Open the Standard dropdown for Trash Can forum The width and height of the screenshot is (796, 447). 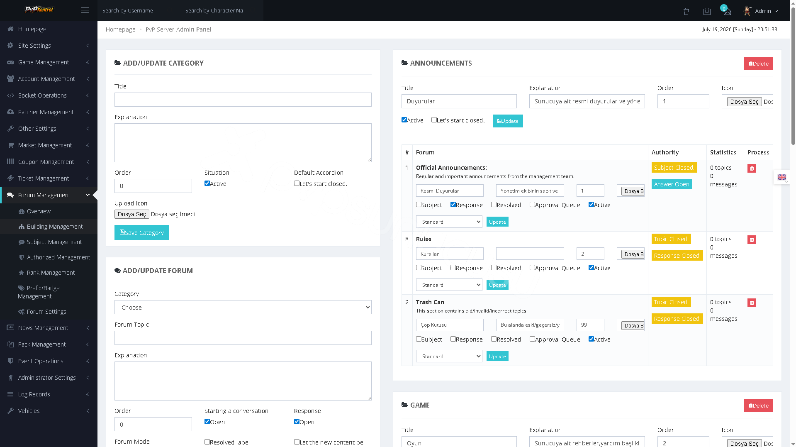[449, 356]
